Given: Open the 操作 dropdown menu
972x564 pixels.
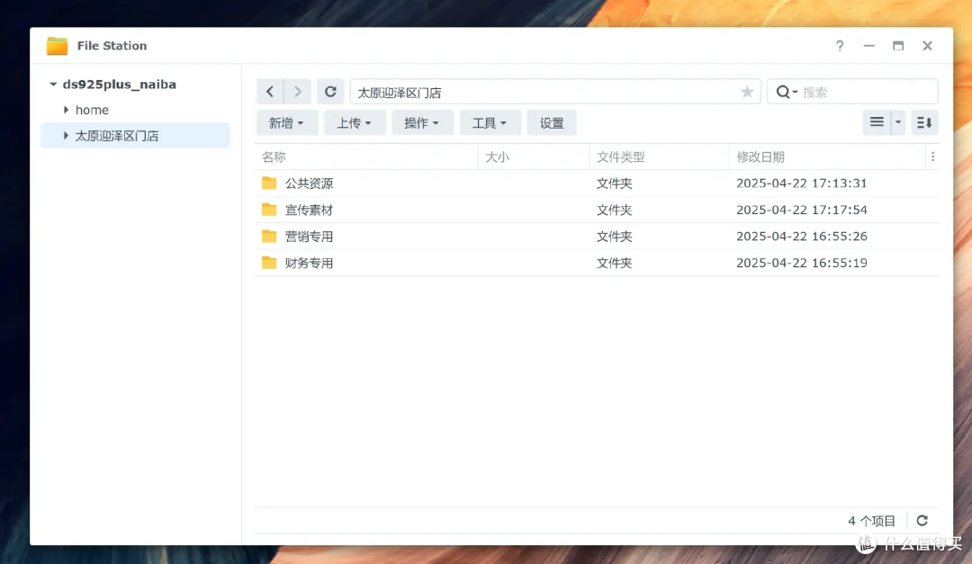Looking at the screenshot, I should tap(422, 122).
